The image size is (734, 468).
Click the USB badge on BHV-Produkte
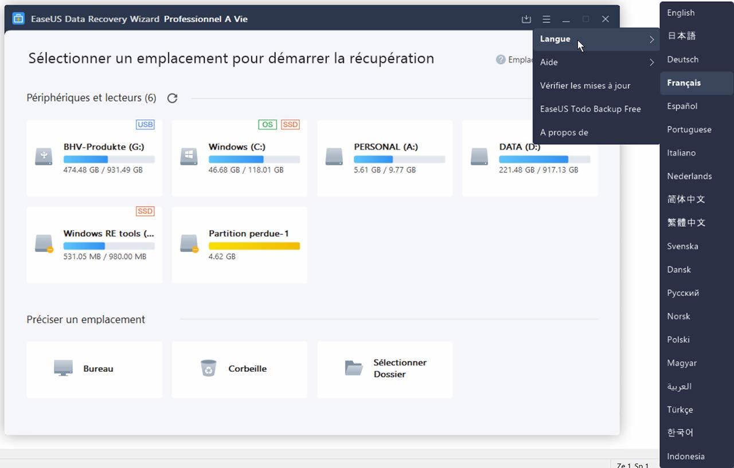[x=145, y=124]
